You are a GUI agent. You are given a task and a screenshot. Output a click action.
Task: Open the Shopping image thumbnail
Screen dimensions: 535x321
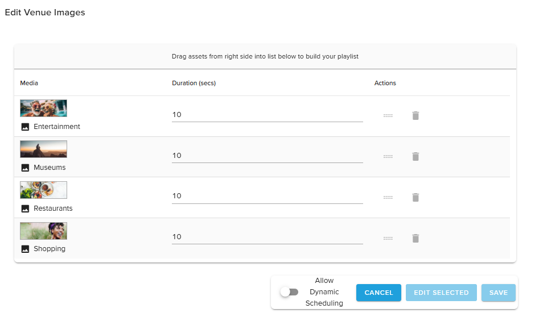pyautogui.click(x=44, y=231)
